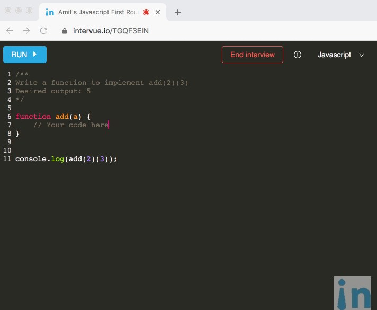Click the red recording indicator in the tab
Viewport: 377px width, 310px height.
(146, 12)
